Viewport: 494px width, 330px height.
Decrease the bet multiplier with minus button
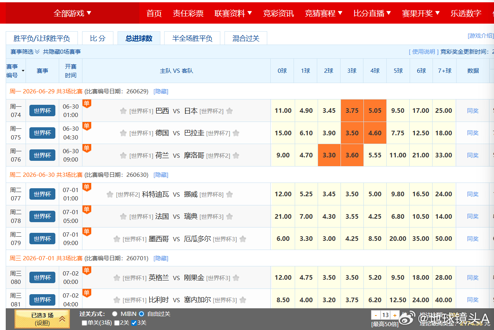(376, 315)
